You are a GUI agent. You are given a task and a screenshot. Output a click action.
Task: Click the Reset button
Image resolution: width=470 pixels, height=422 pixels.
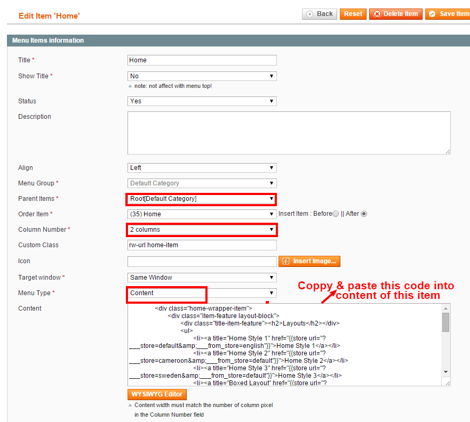point(353,14)
